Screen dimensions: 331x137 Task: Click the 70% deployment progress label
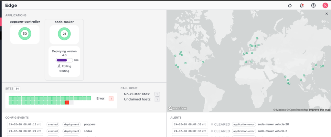pos(76,60)
